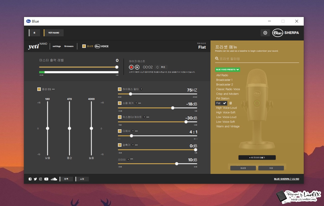Switch to the YETI NANO tab
Viewport: 324px width, 206px height.
(x=53, y=33)
